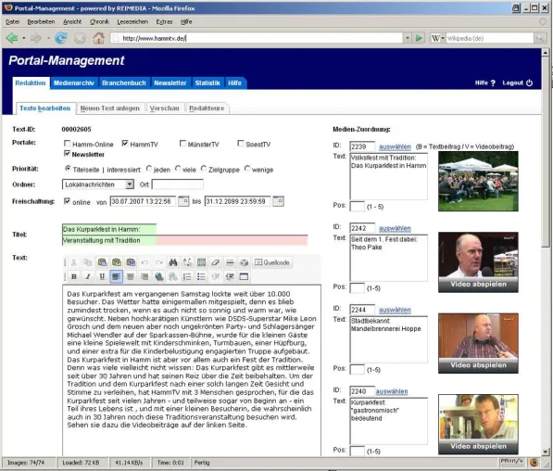Open the address bar history dropdown arrow

(x=408, y=38)
